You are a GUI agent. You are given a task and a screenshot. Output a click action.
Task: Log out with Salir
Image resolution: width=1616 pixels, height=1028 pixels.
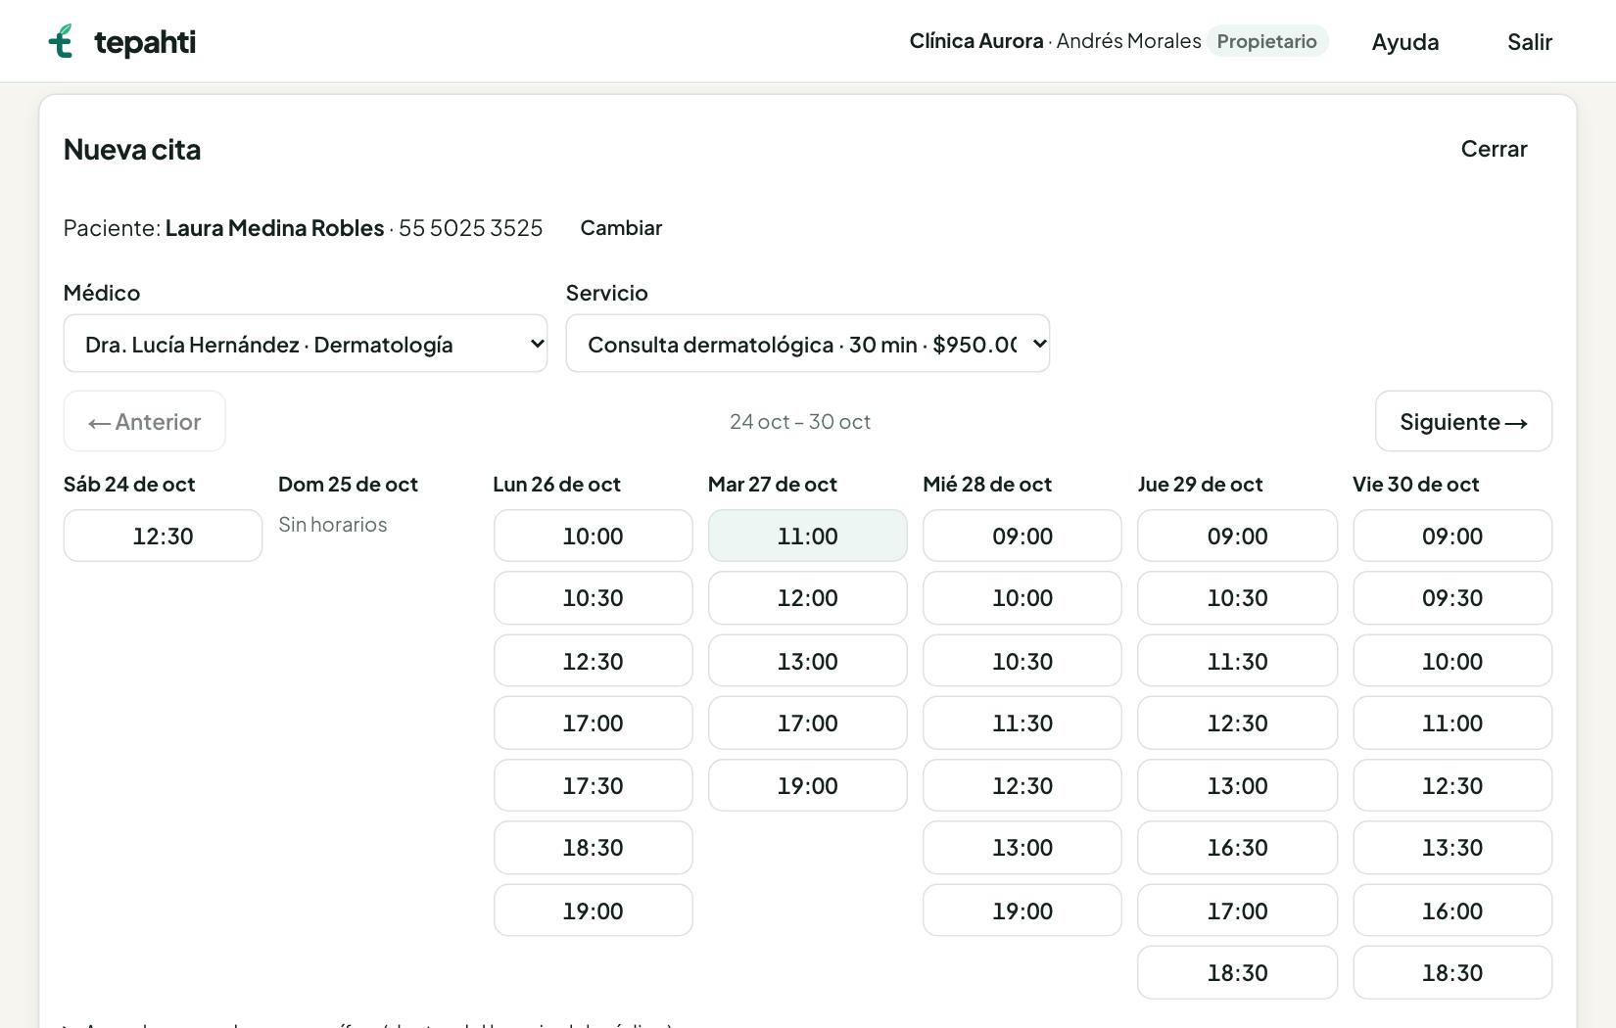[x=1529, y=42]
